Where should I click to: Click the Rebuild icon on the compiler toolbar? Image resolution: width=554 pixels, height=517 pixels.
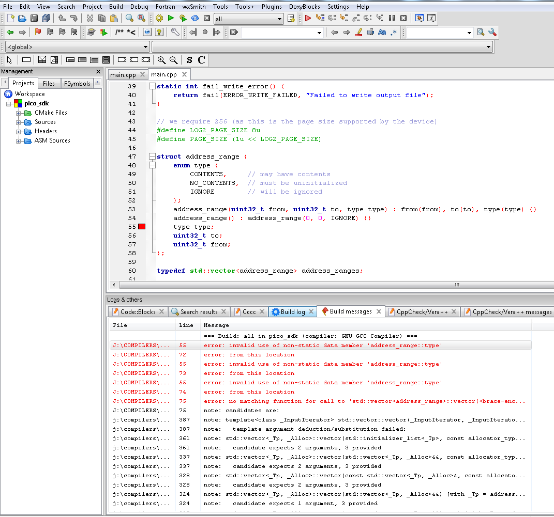[194, 18]
